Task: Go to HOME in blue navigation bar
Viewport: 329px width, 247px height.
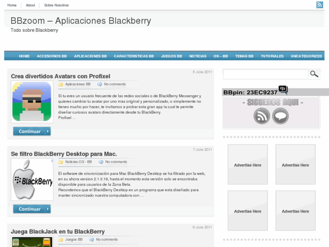Action: pyautogui.click(x=24, y=56)
